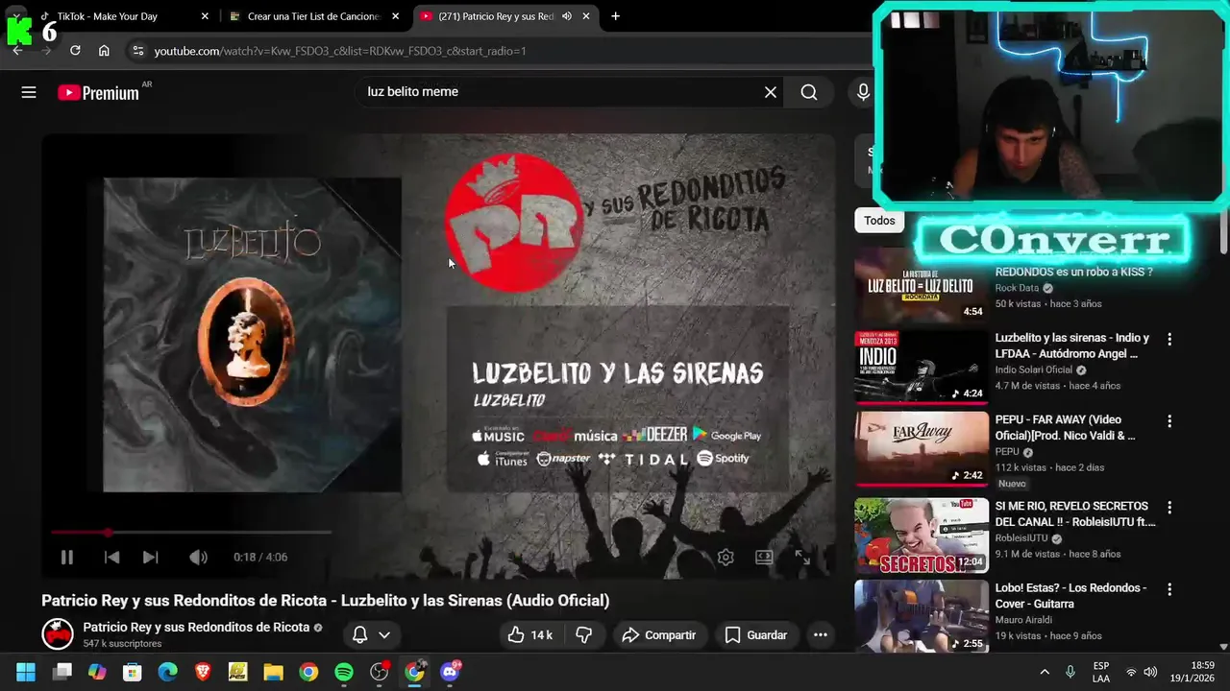
Task: Like the video with 14 k thumbs up
Action: (x=529, y=634)
